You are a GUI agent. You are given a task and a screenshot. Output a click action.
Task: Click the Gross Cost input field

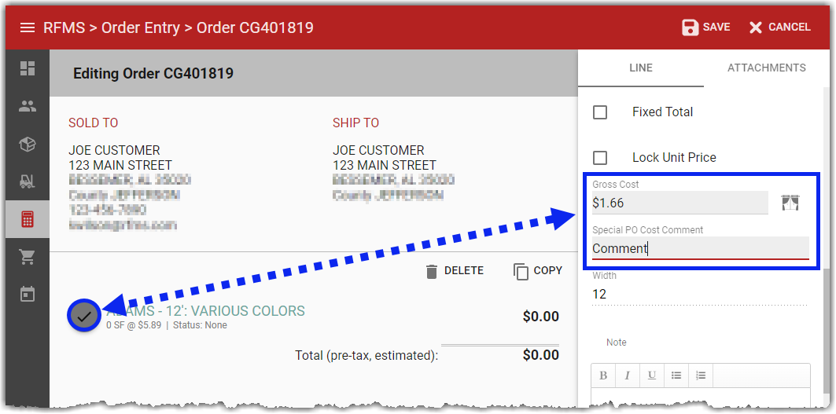coord(679,203)
